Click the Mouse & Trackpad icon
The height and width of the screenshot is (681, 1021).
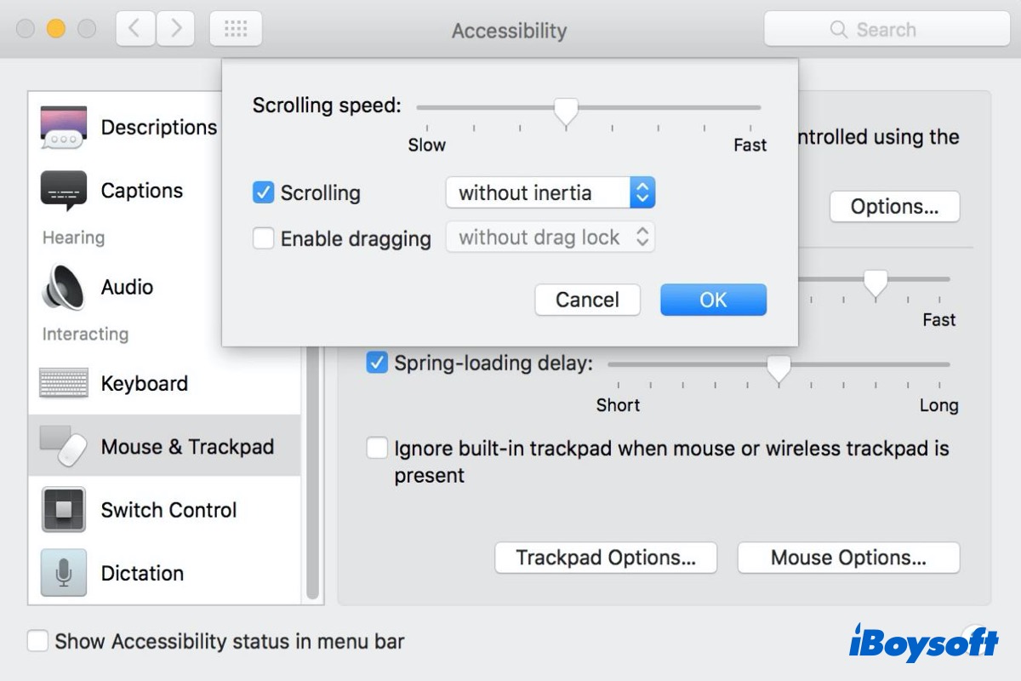tap(64, 446)
